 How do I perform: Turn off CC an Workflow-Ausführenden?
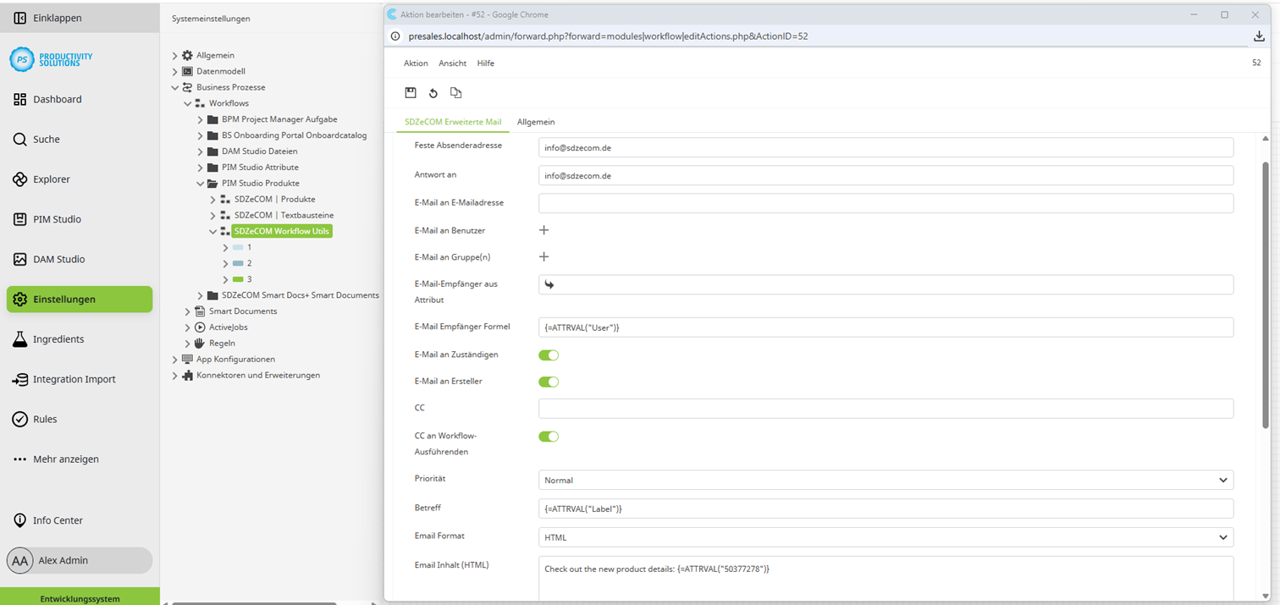pyautogui.click(x=549, y=436)
